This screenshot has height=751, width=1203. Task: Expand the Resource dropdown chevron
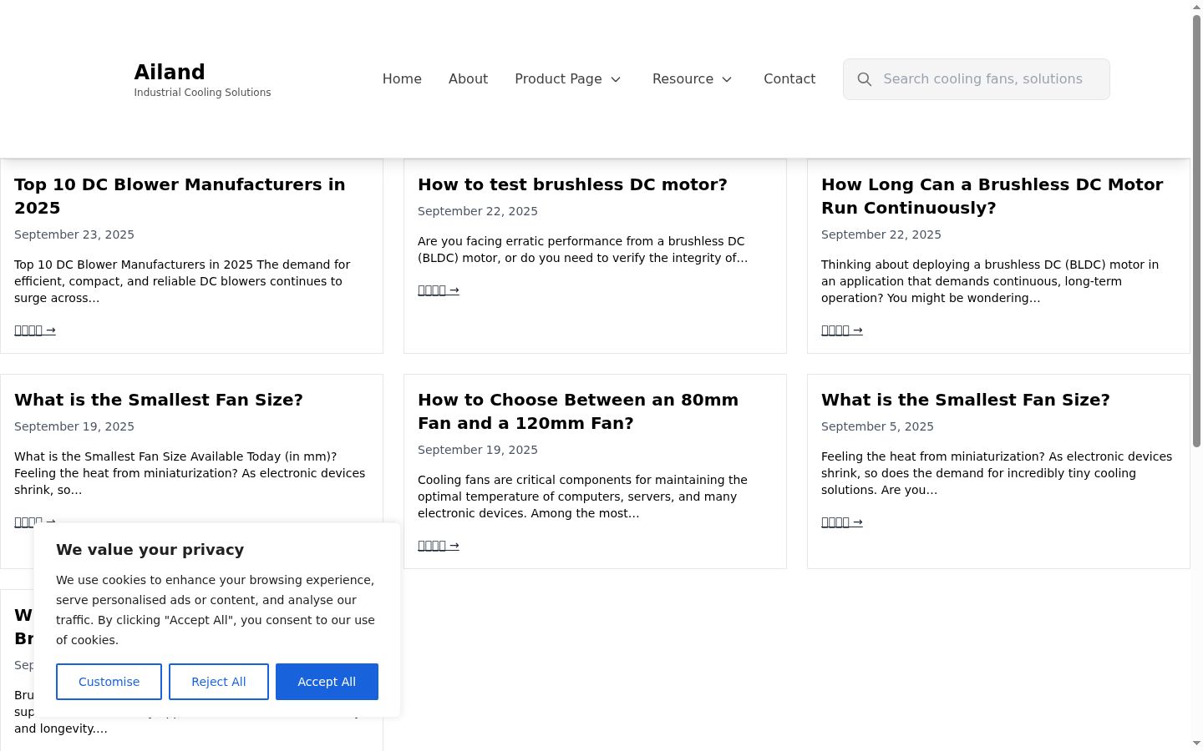pos(727,79)
